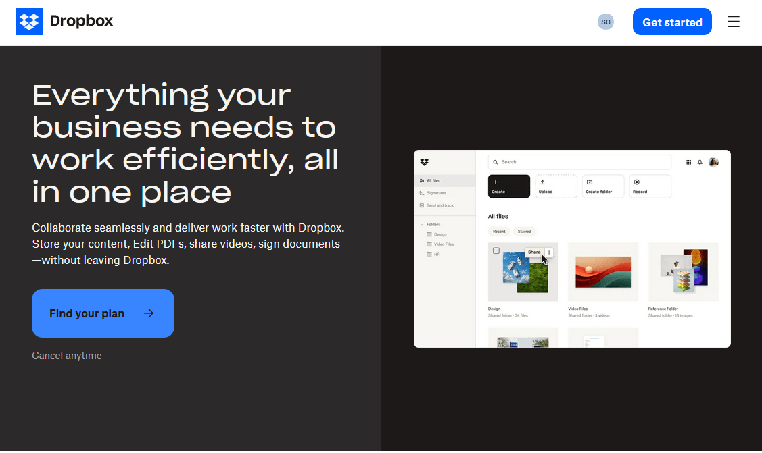Select the Starred filter chip
This screenshot has width=762, height=453.
click(x=525, y=232)
